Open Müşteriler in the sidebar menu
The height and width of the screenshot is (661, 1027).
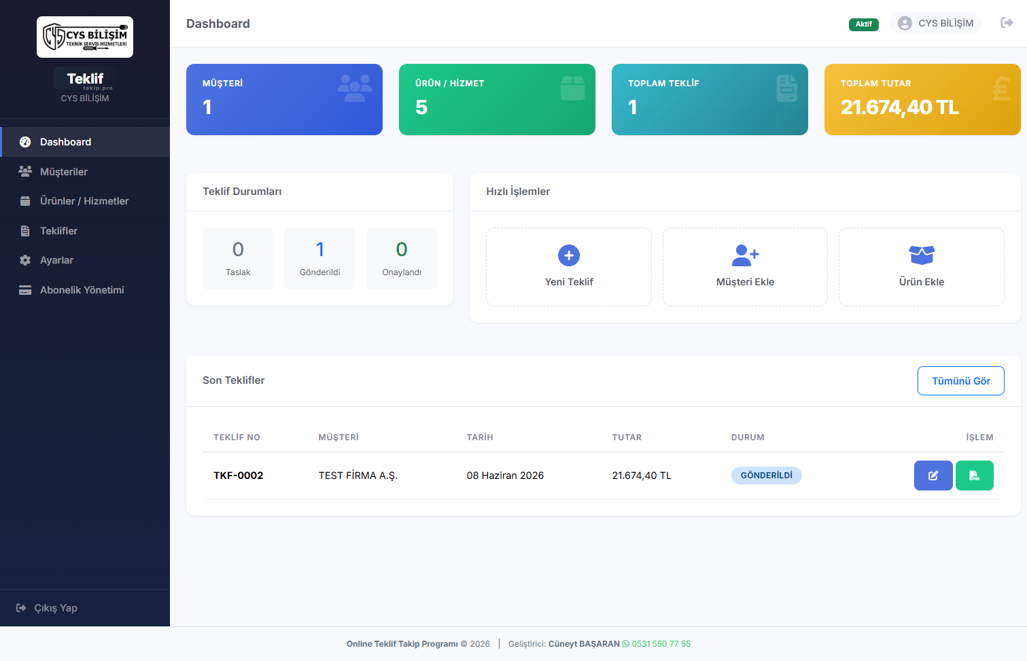85,172
